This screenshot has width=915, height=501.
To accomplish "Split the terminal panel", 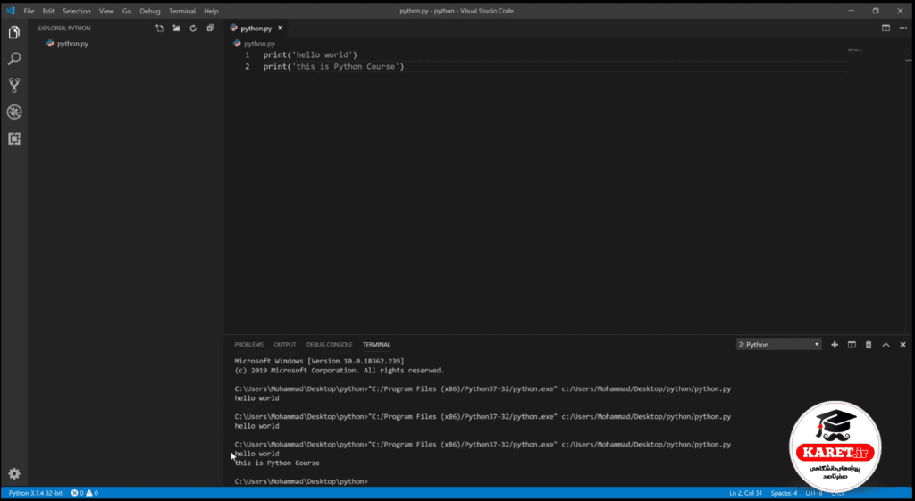I will tap(852, 345).
